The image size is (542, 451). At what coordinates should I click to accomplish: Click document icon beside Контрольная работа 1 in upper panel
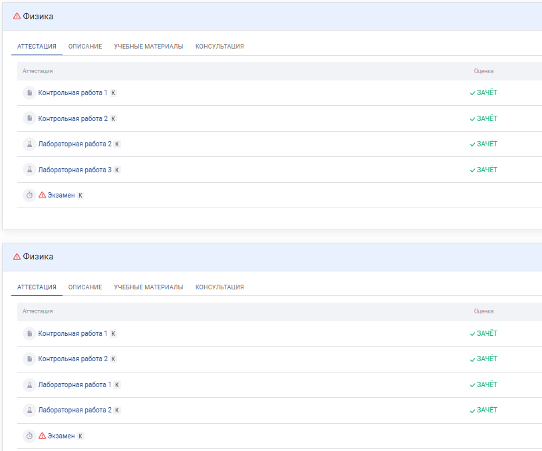pos(29,93)
